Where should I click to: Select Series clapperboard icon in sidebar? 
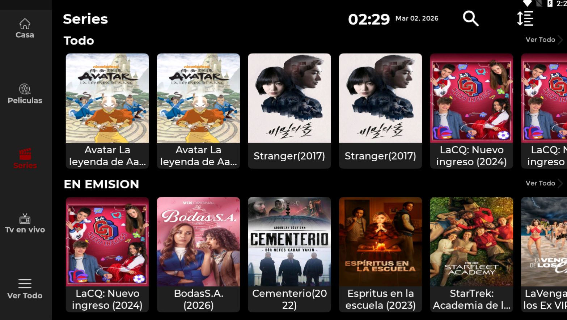tap(25, 154)
